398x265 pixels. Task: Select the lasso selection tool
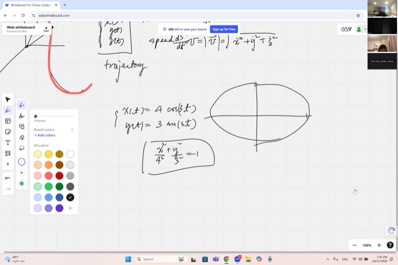(21, 148)
